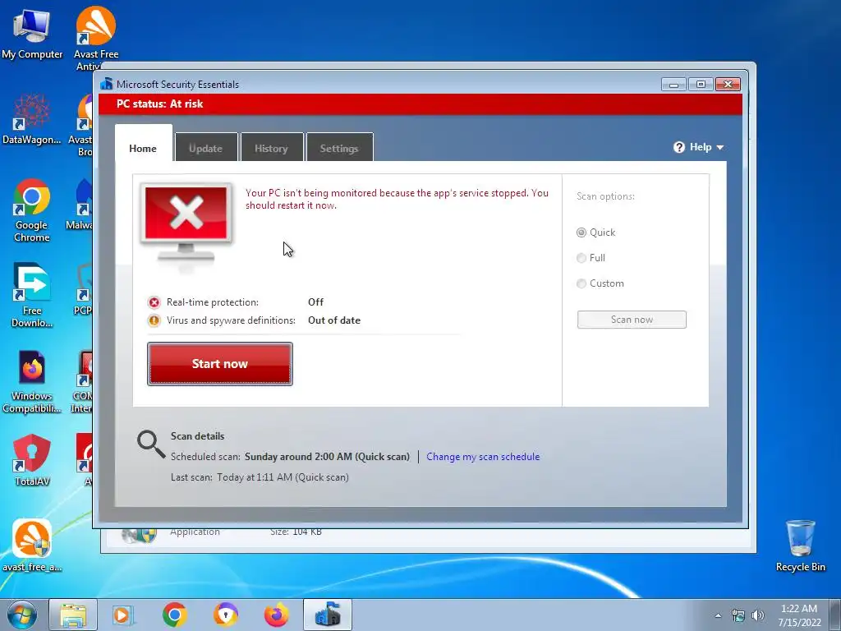The height and width of the screenshot is (631, 841).
Task: Click the My Computer desktop icon
Action: (x=32, y=34)
